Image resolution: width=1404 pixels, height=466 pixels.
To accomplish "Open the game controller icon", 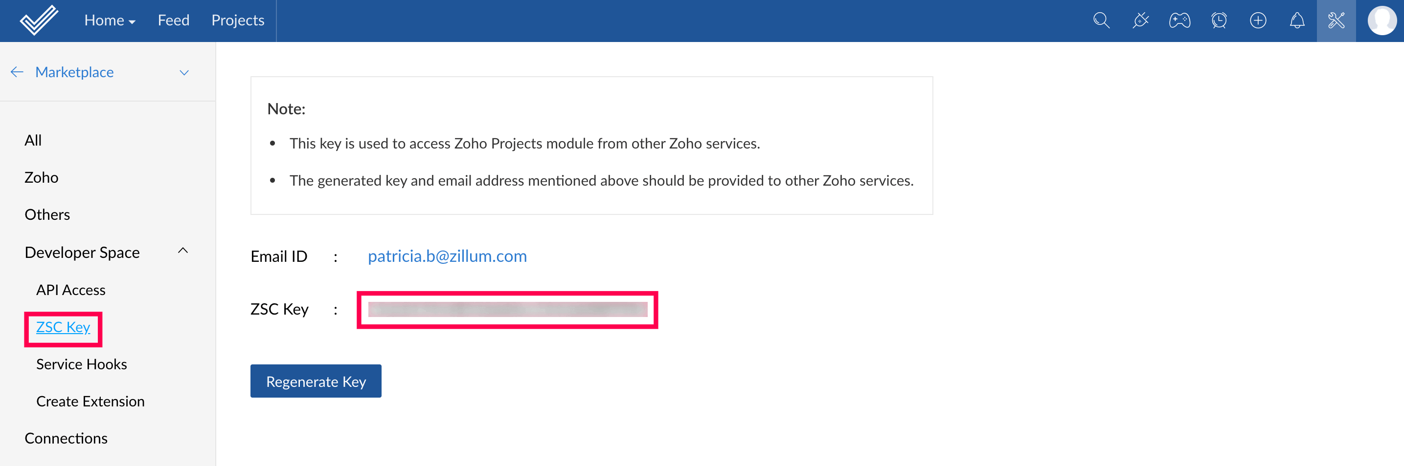I will [x=1179, y=21].
